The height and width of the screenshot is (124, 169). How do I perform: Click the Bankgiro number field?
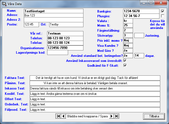click(x=141, y=11)
